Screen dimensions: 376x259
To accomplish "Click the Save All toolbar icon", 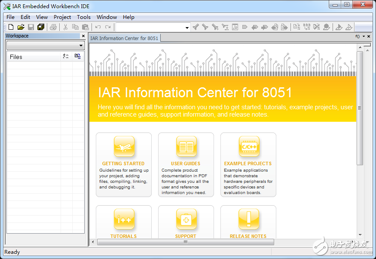I will tap(41, 27).
